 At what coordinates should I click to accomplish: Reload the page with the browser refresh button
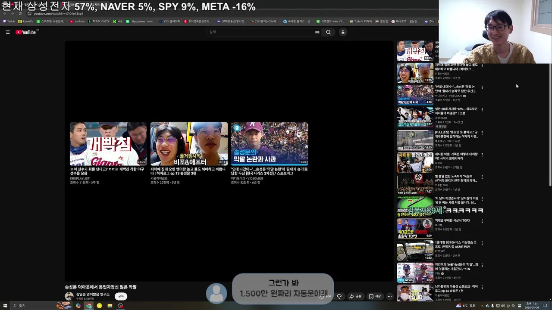tap(20, 13)
